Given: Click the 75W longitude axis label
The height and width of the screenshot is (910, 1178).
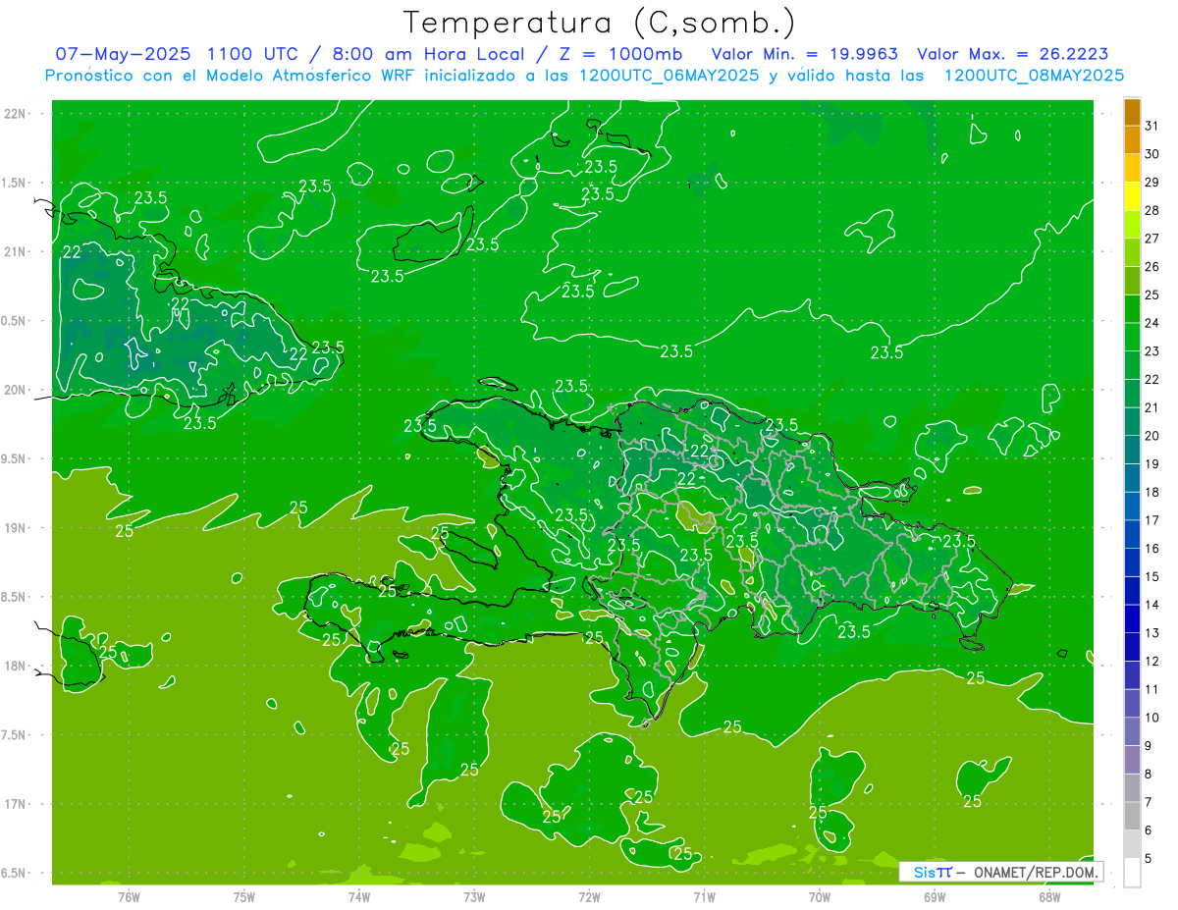Looking at the screenshot, I should point(244,896).
